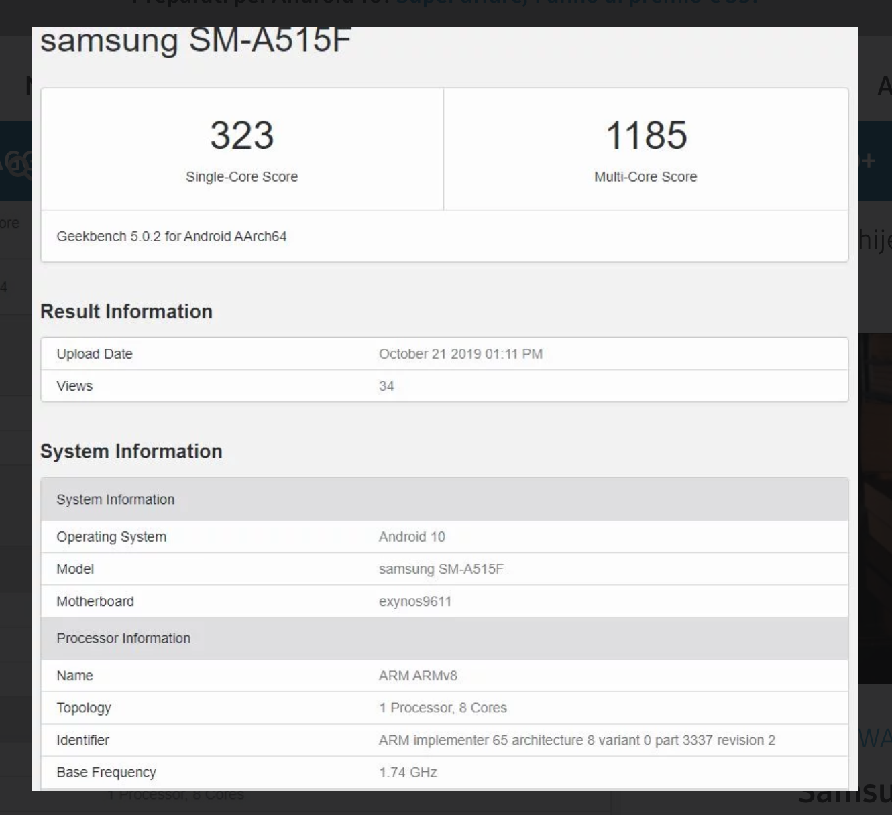Click the 1 Processor, 8 Cores value
Screen dimensions: 892x815
tap(443, 708)
